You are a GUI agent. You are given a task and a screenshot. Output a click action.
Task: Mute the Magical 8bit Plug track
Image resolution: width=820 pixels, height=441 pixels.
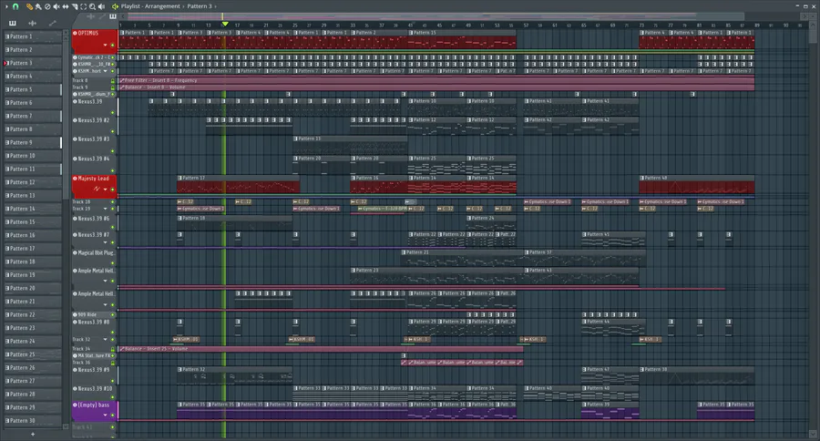tap(112, 263)
